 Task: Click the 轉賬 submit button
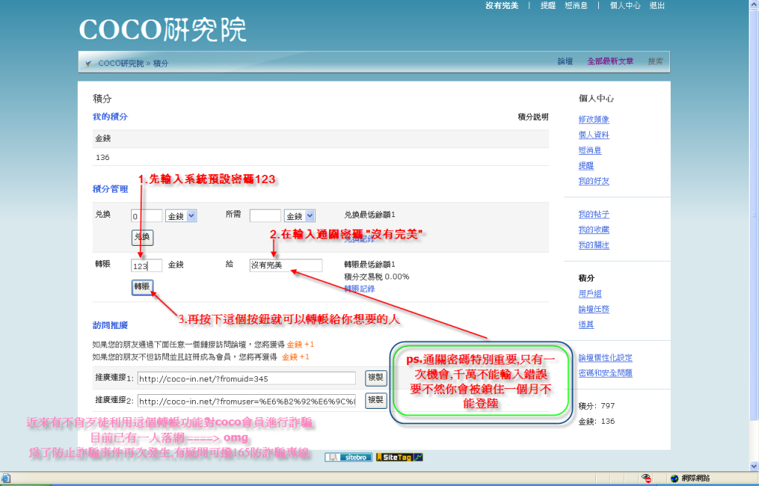142,287
